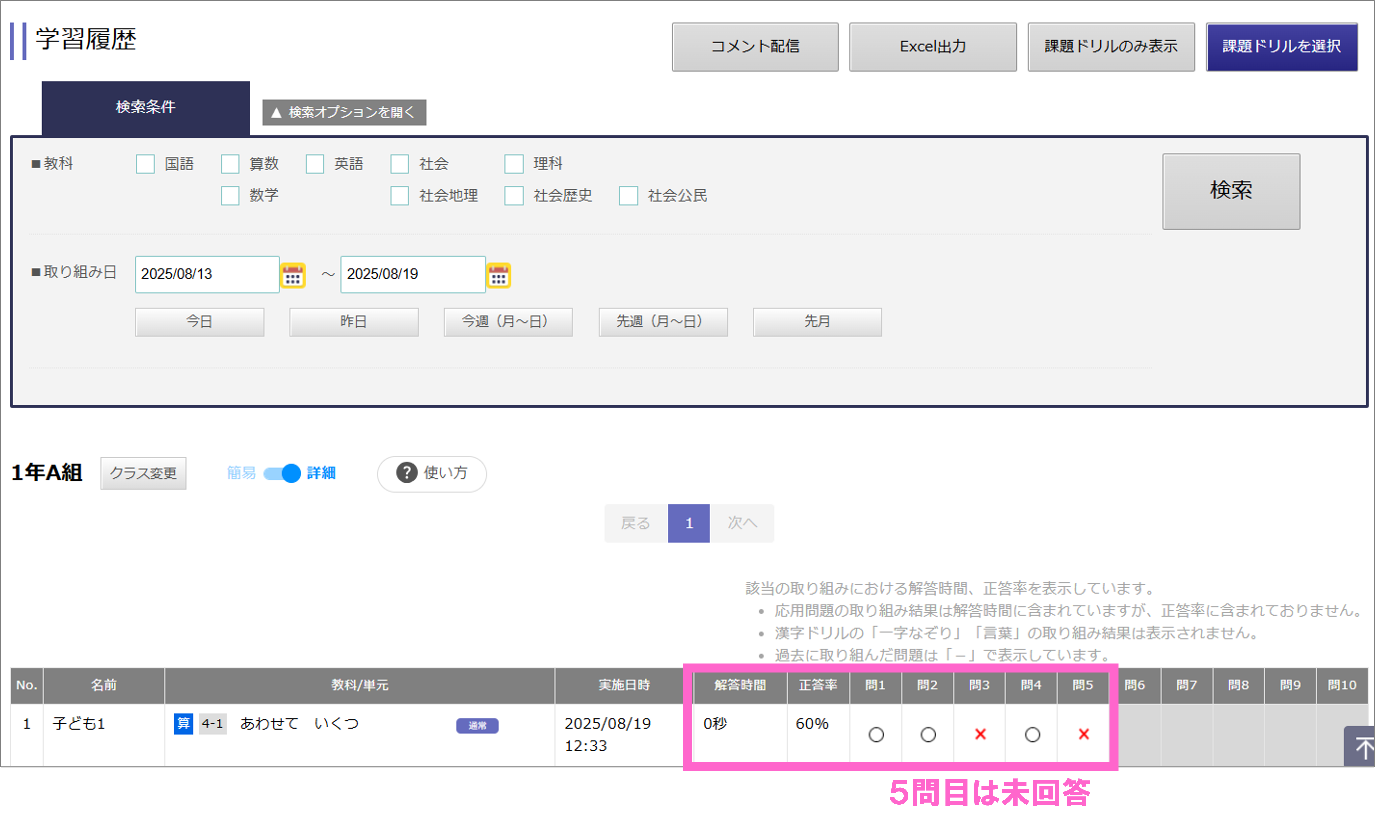Enable the 社会歴史 checkbox
The height and width of the screenshot is (827, 1375).
[x=514, y=196]
